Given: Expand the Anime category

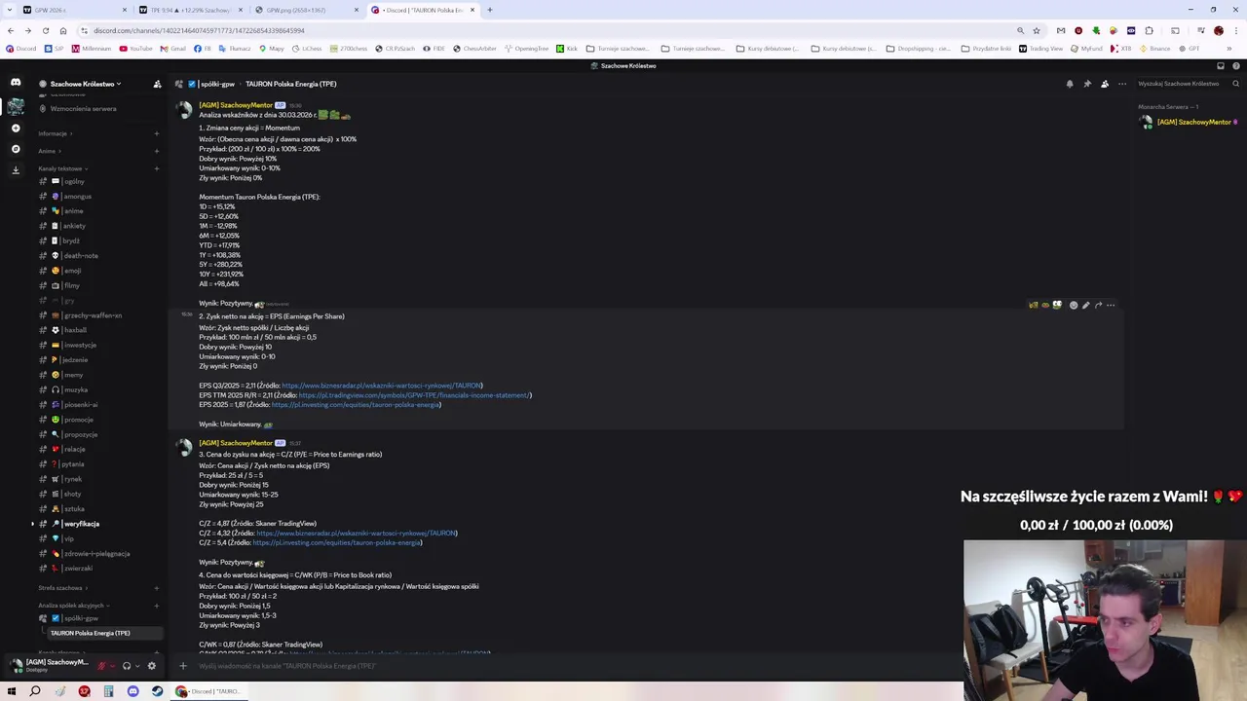Looking at the screenshot, I should coord(49,151).
